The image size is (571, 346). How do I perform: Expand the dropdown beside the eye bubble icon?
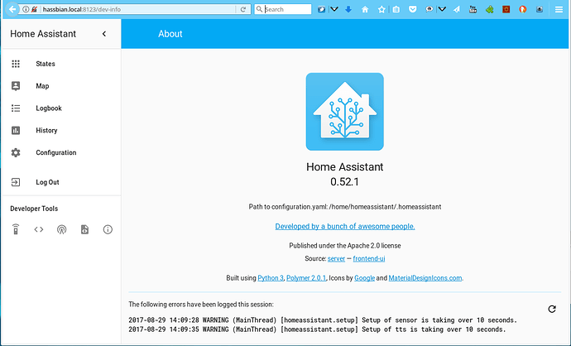tap(442, 9)
